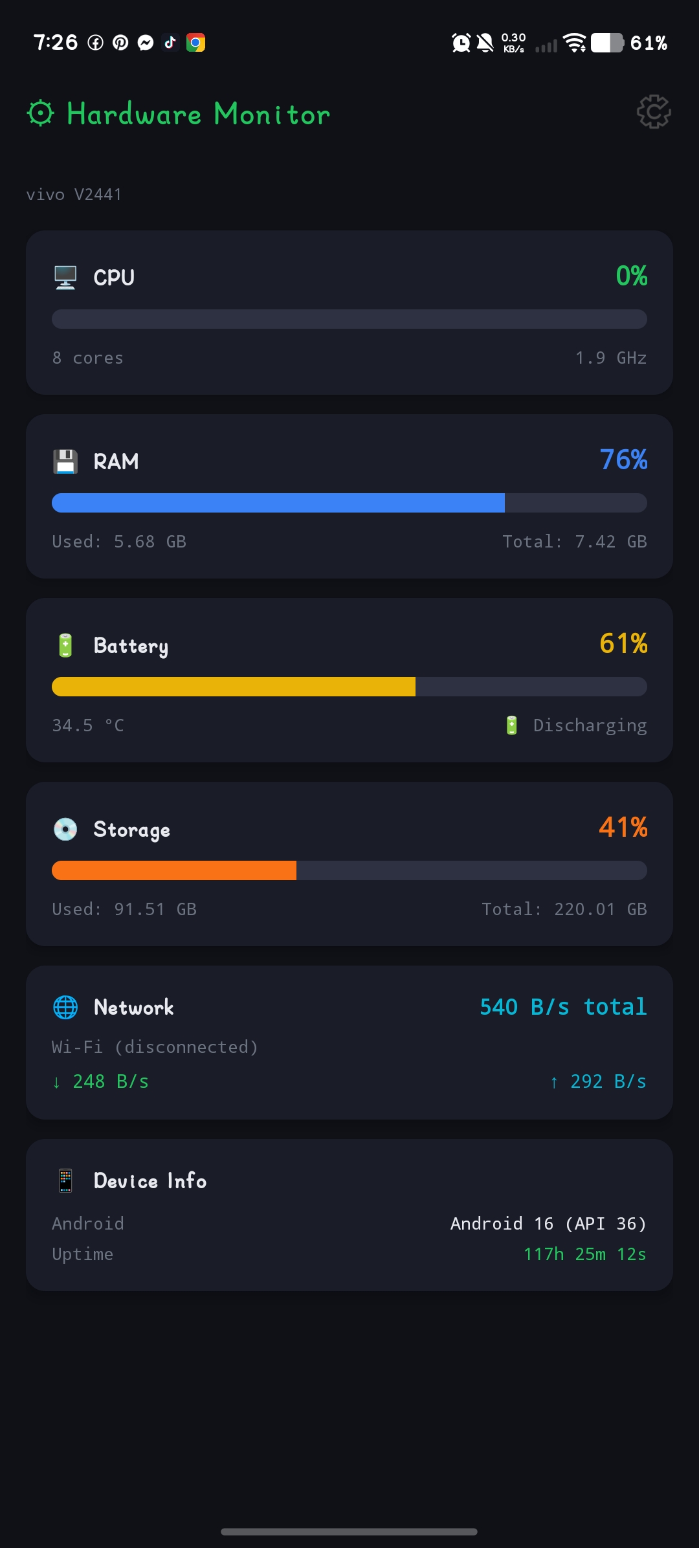Tap the Network globe icon
The width and height of the screenshot is (699, 1548).
coord(65,1007)
